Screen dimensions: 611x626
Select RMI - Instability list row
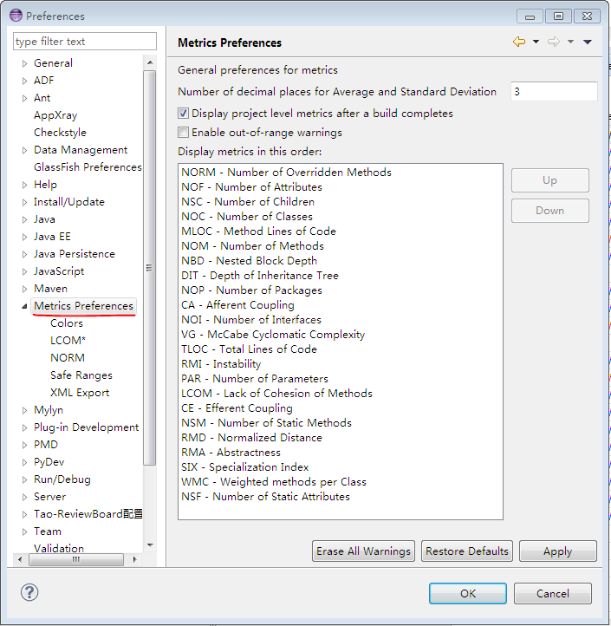tap(221, 363)
